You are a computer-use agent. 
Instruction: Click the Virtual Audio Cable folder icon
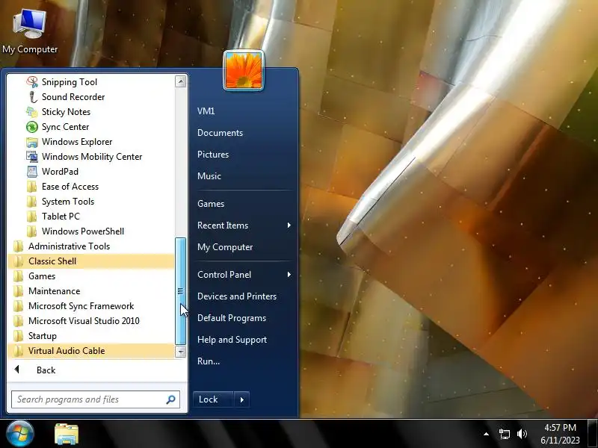point(18,351)
